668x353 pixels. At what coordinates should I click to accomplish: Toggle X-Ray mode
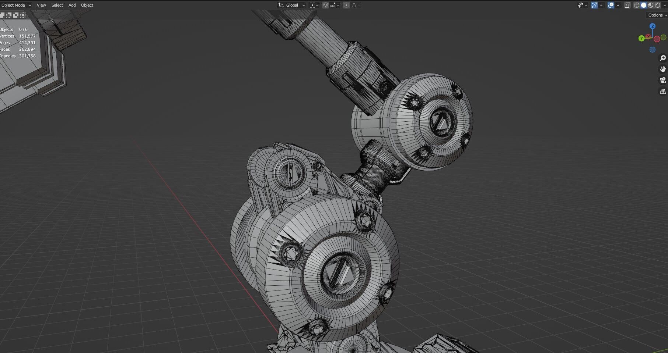[x=627, y=5]
